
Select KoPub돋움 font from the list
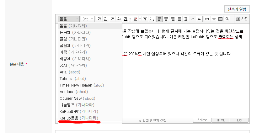click(90, 118)
